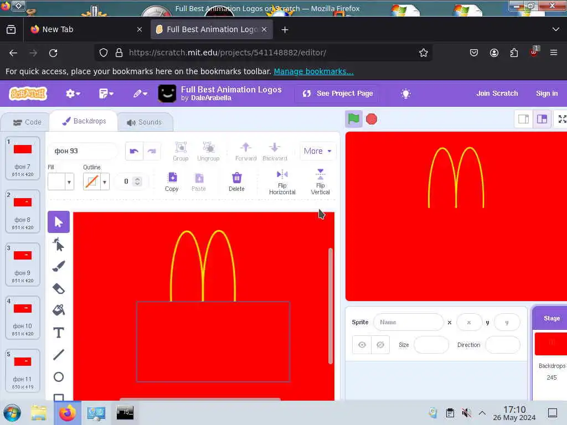Screen dimensions: 567x425
Task: Switch to large stage layout
Action: [x=542, y=119]
